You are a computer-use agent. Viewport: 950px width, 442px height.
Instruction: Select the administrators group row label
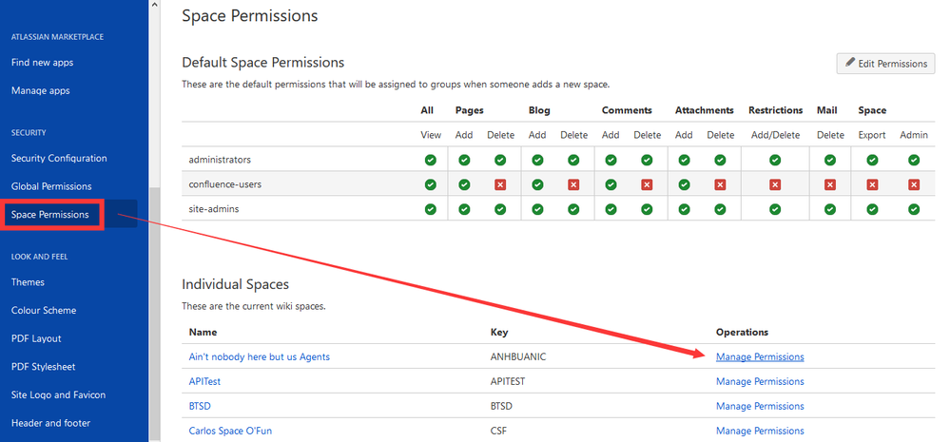click(220, 160)
